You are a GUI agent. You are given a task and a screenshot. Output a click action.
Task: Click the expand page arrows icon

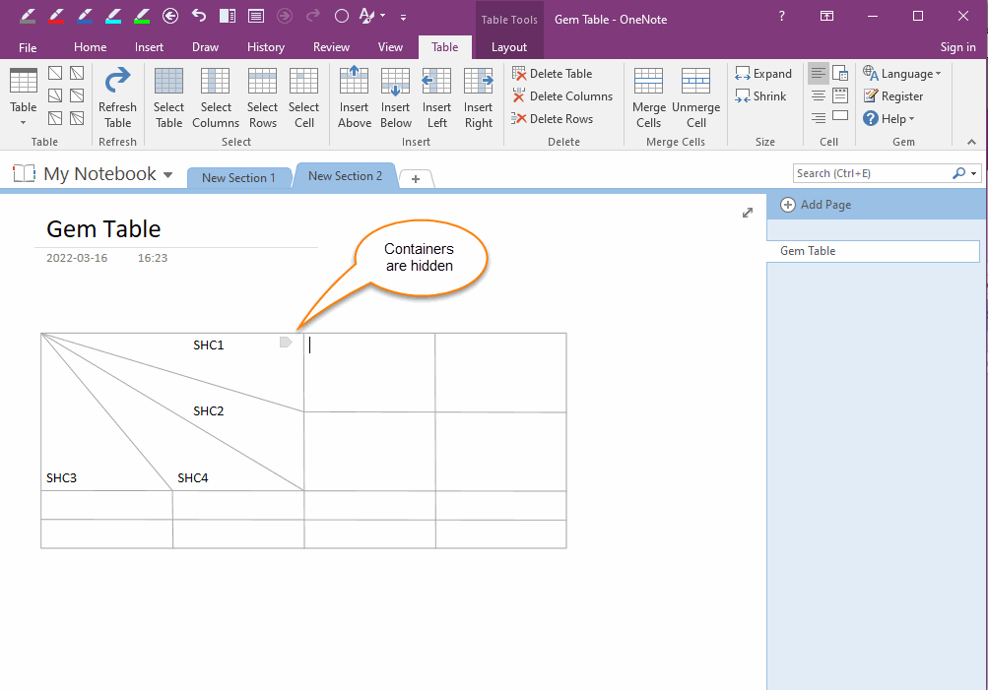748,213
